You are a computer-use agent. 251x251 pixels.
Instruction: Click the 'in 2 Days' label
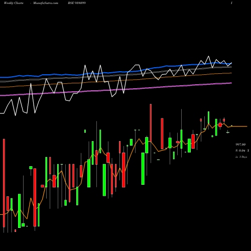point(241,157)
